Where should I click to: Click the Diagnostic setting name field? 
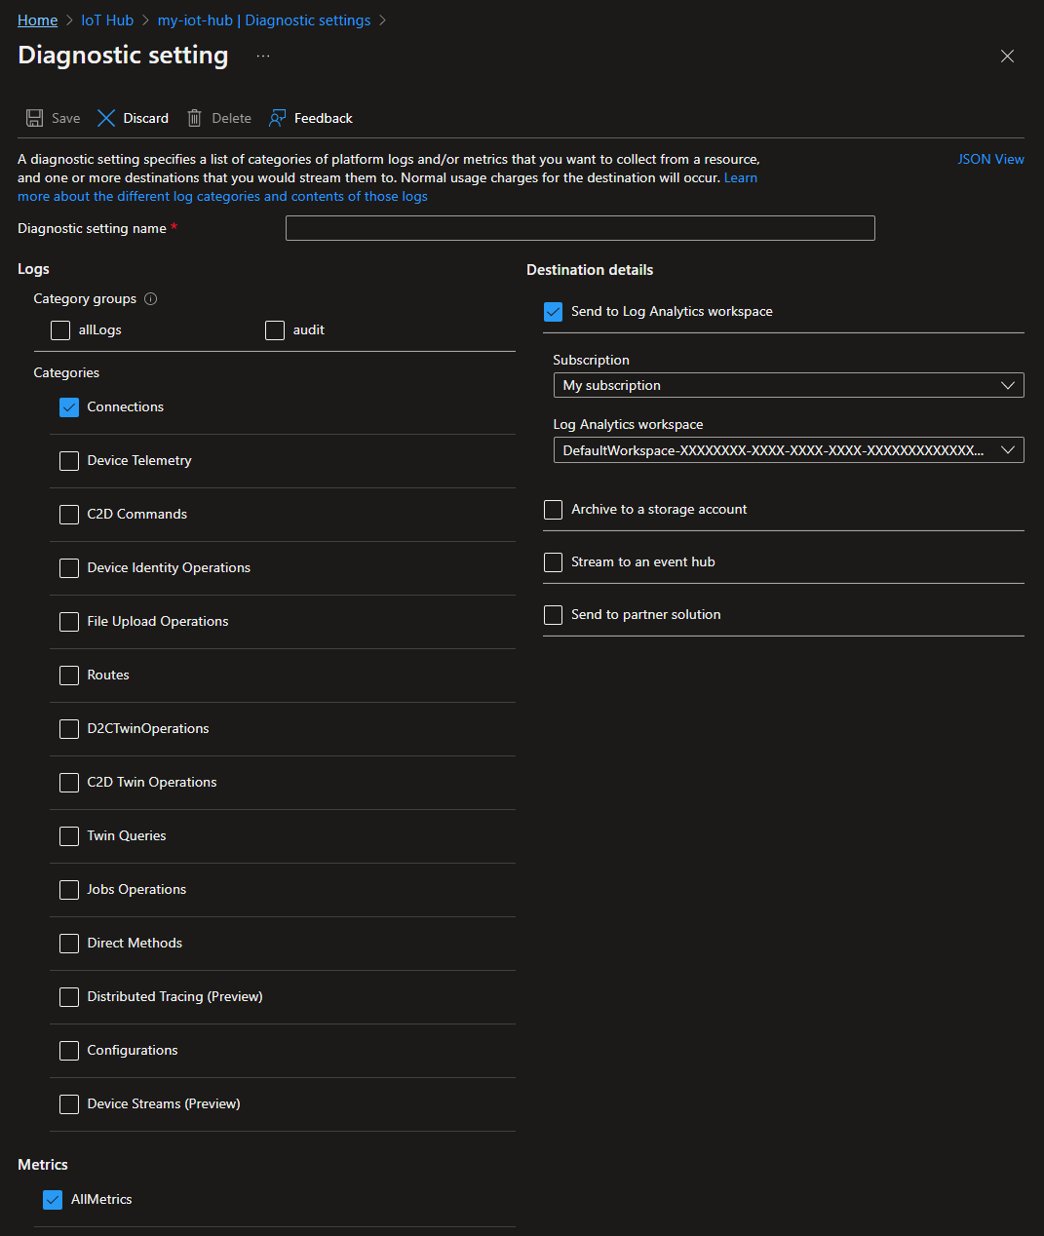point(579,227)
